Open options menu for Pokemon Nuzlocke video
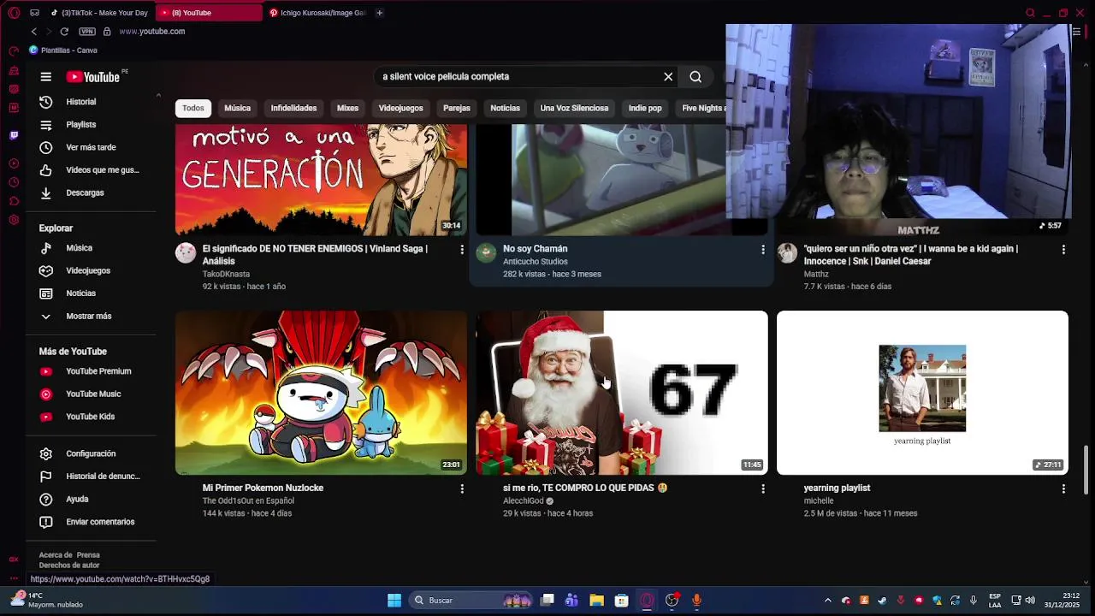The height and width of the screenshot is (616, 1095). click(x=462, y=489)
